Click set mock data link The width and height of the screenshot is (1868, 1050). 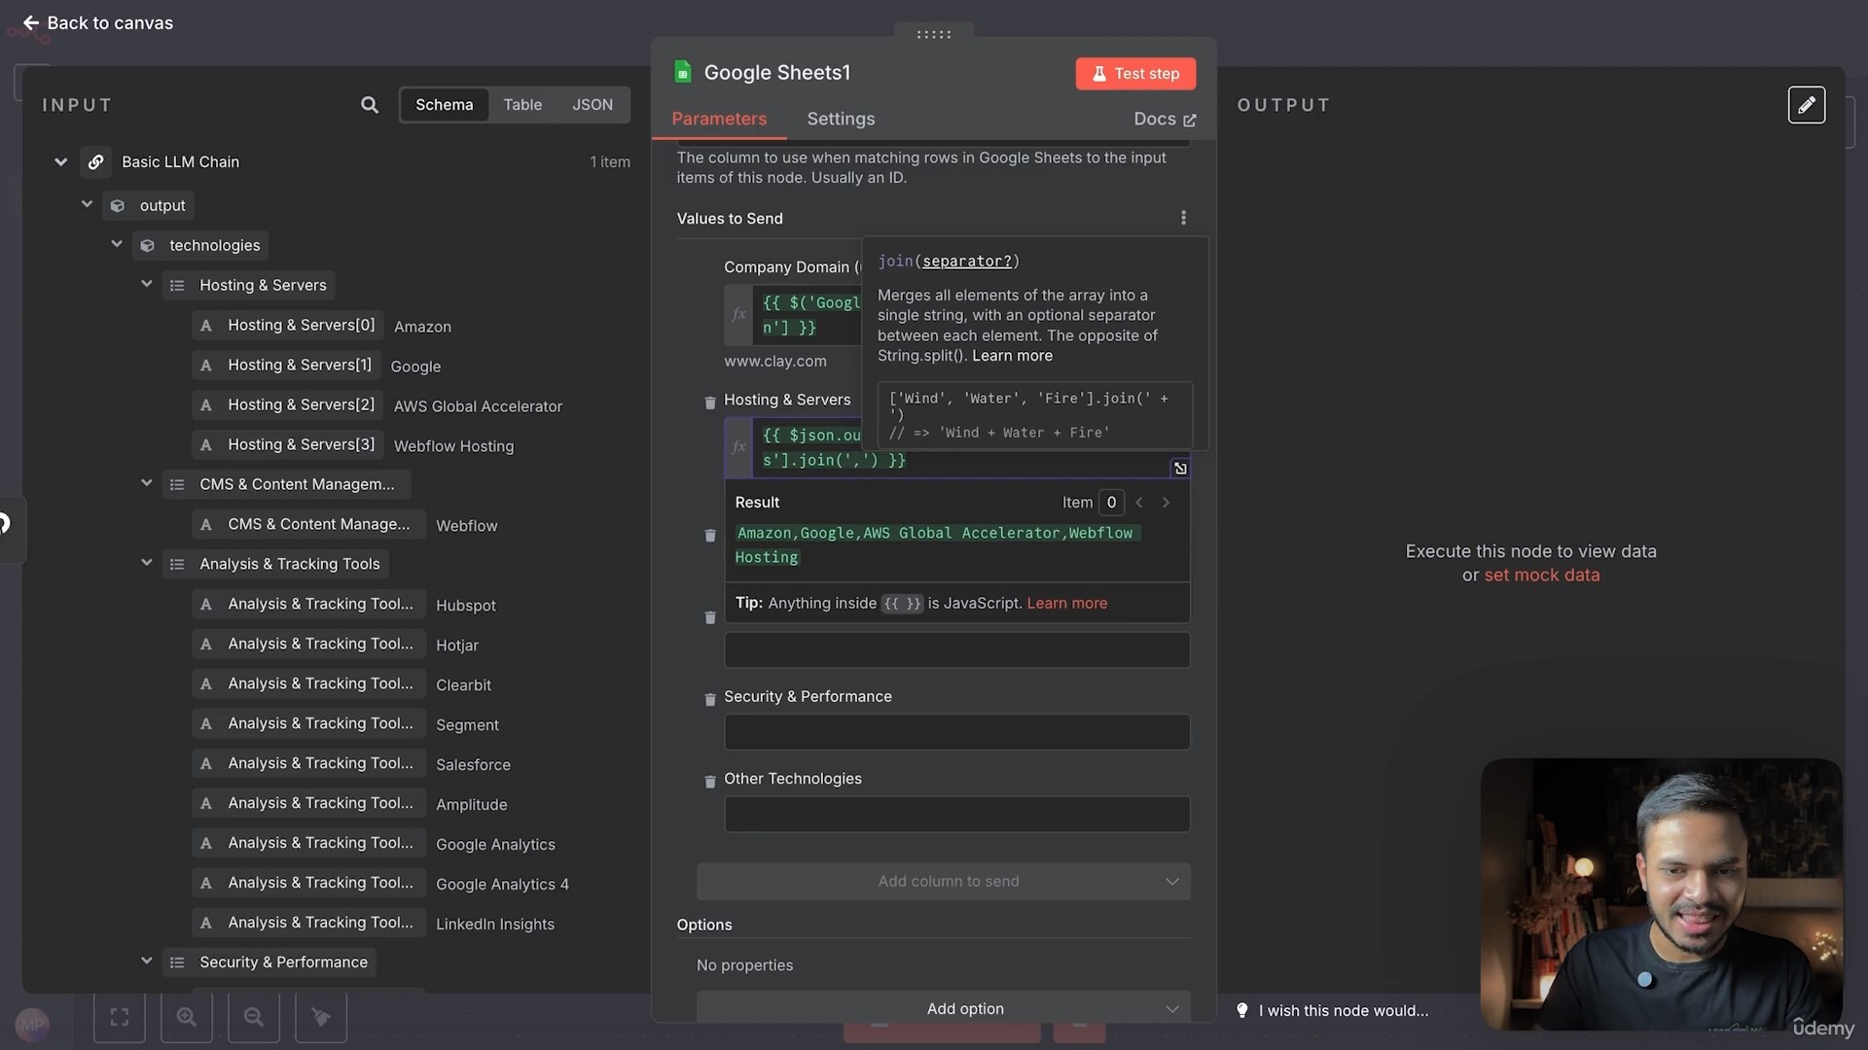point(1541,576)
